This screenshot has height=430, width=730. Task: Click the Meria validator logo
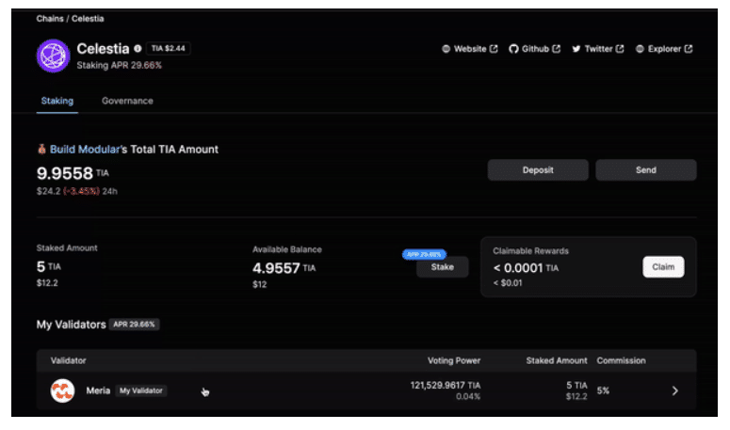[x=62, y=390]
